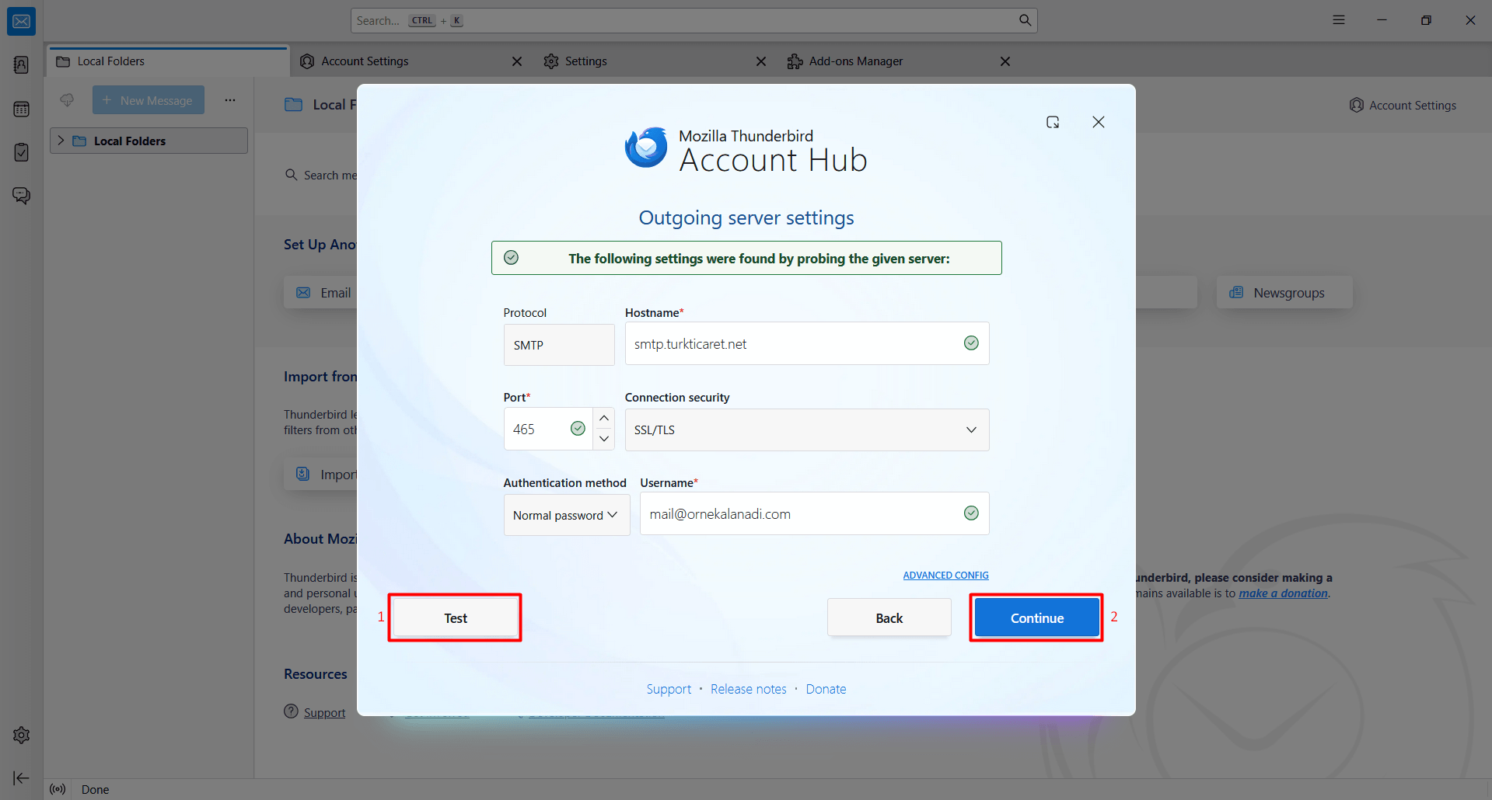The width and height of the screenshot is (1492, 800).
Task: Open the Chat sidebar icon
Action: [x=21, y=196]
